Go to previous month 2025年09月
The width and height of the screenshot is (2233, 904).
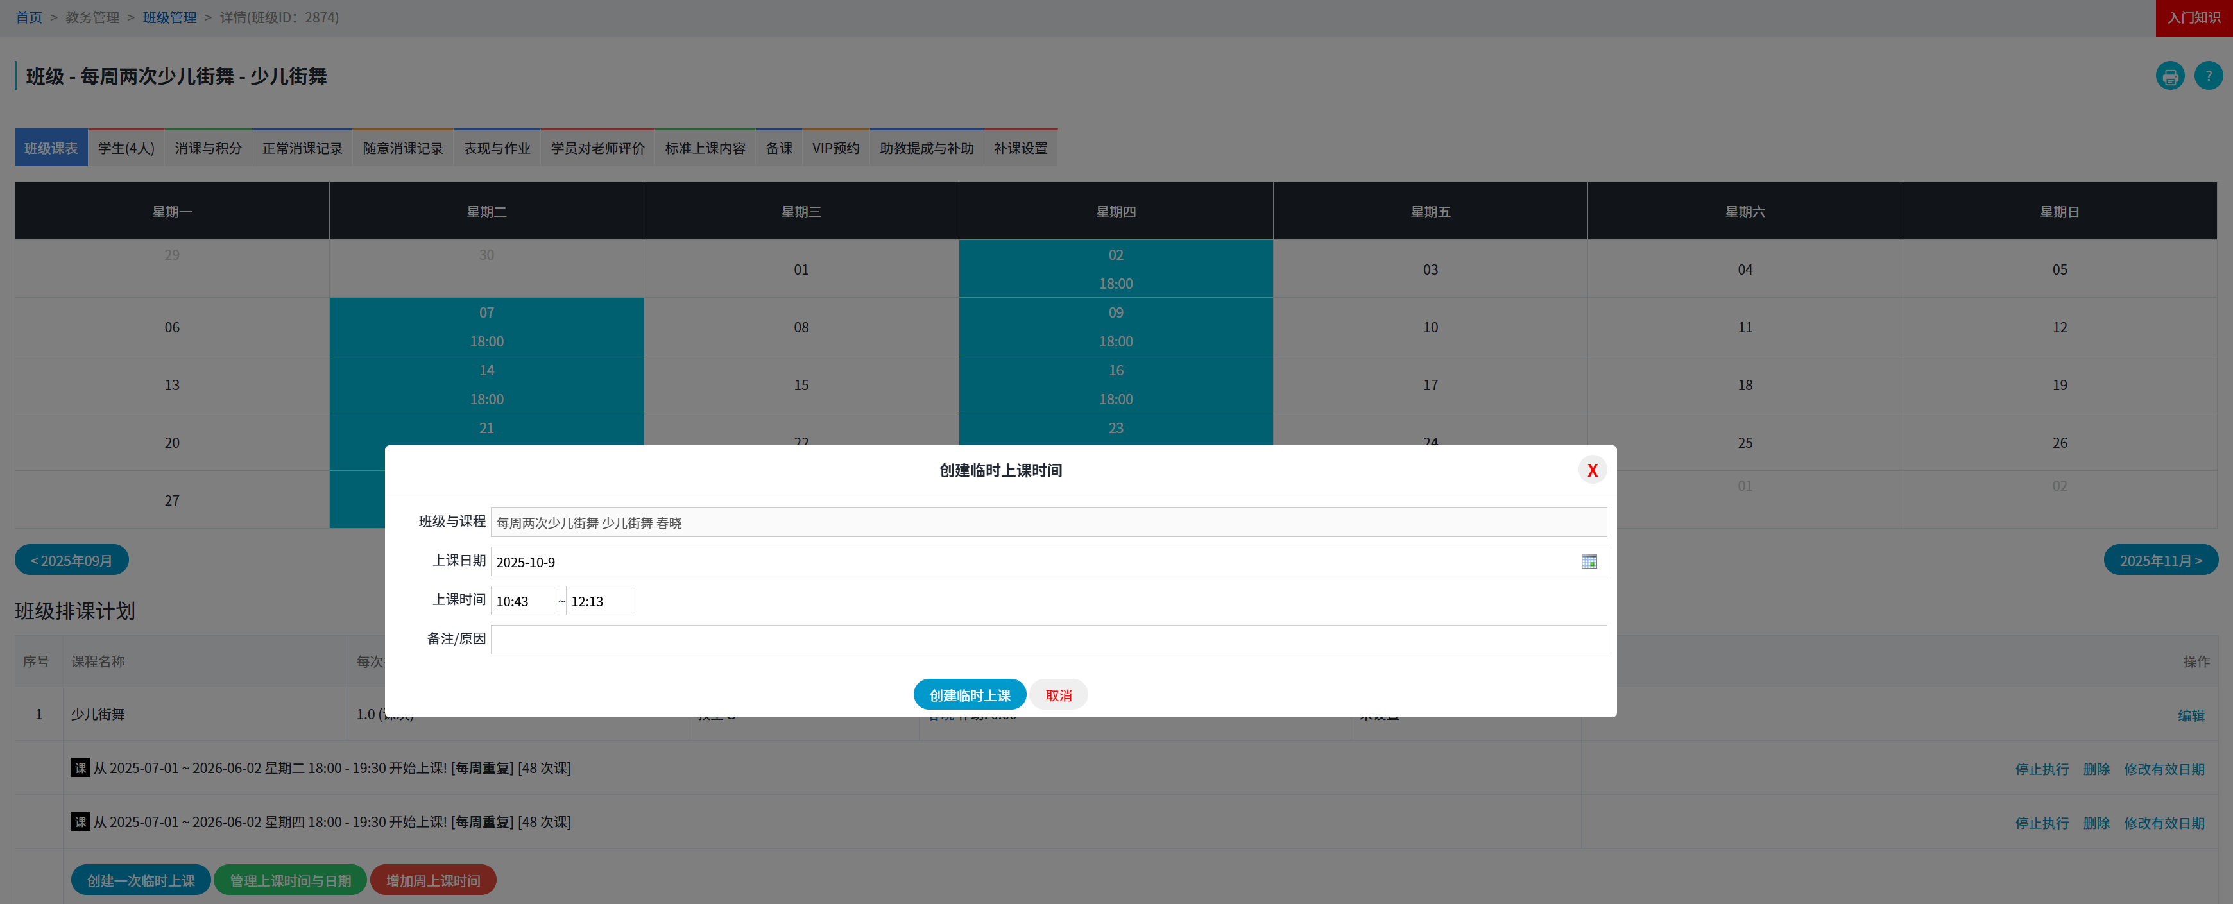[72, 560]
